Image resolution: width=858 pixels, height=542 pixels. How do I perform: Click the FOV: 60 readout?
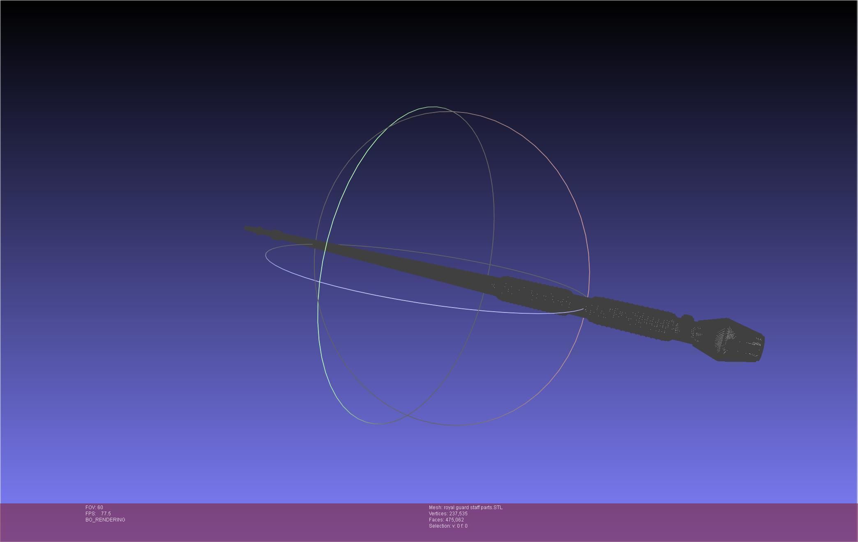(94, 508)
